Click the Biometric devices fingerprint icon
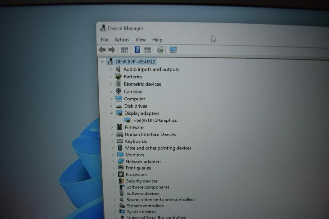This screenshot has height=219, width=329. pyautogui.click(x=118, y=84)
